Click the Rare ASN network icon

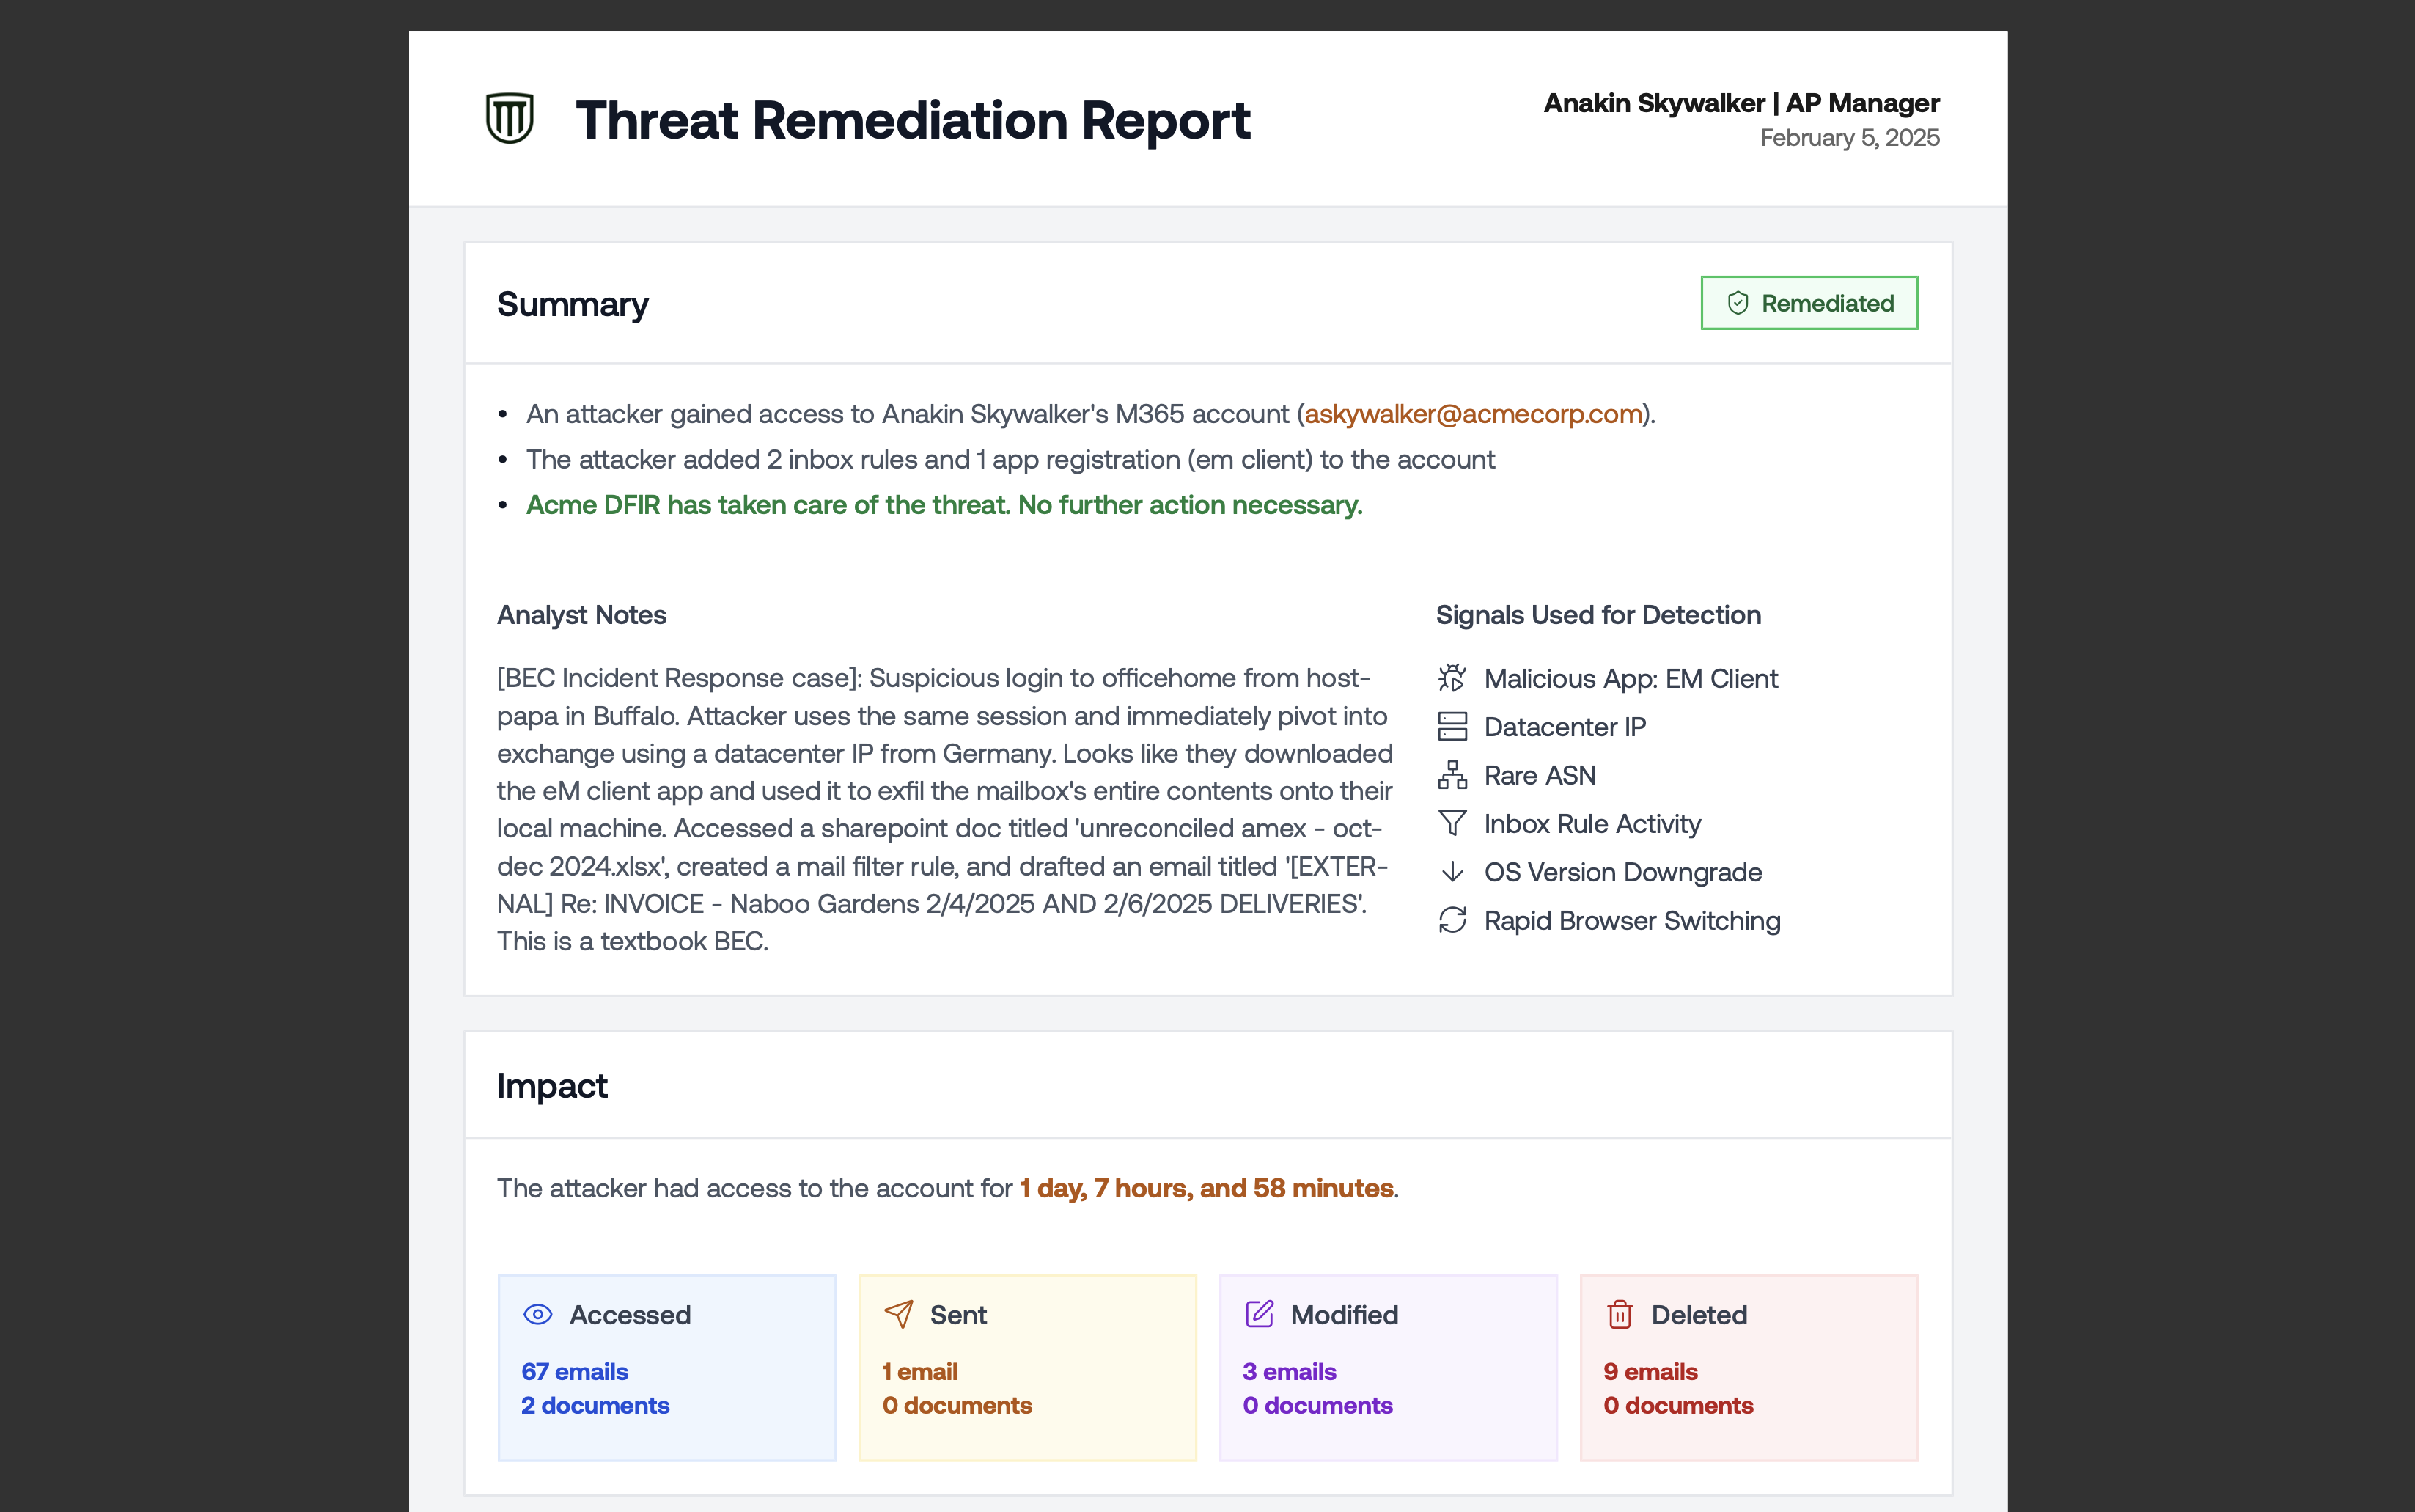coord(1452,775)
